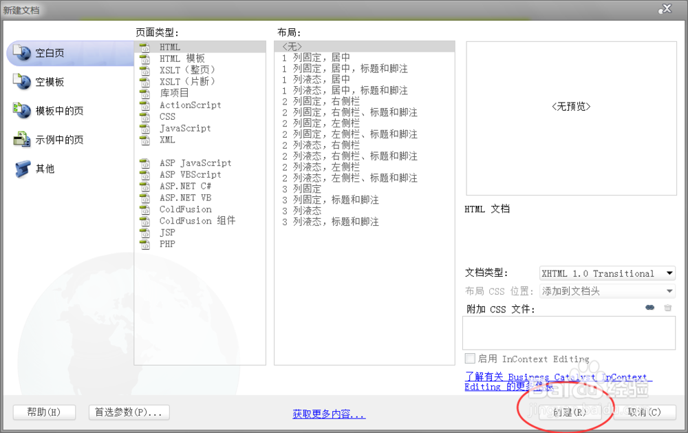Screen dimensions: 688x433
Task: Select the <无> layout entry
Action: point(364,47)
